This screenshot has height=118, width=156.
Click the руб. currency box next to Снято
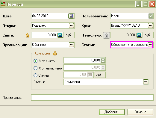70,35
